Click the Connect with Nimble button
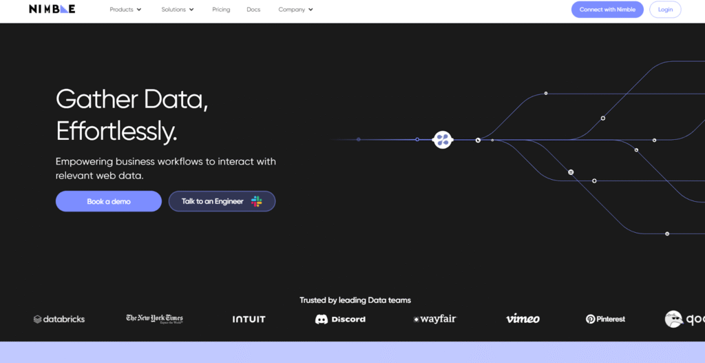Viewport: 705px width, 363px height. tap(607, 10)
